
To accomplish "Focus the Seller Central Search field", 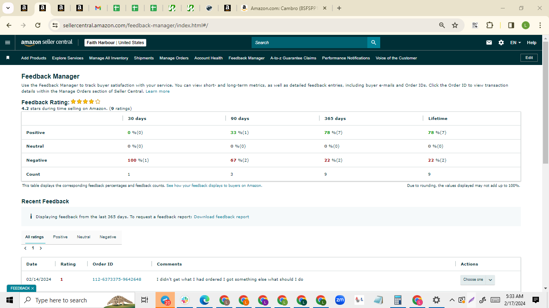I will [x=309, y=43].
